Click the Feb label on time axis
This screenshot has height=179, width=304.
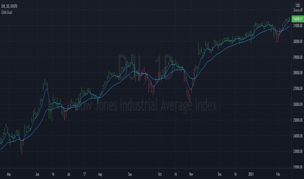(278, 174)
